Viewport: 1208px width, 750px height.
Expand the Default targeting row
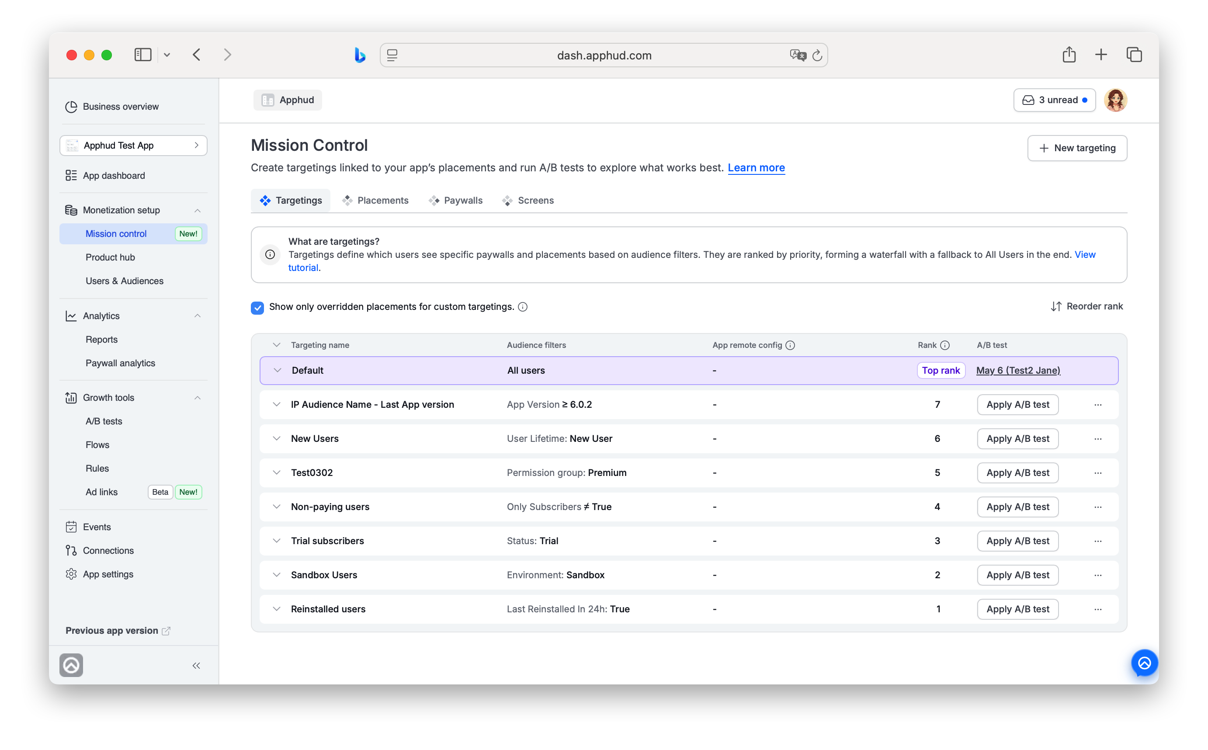point(277,371)
